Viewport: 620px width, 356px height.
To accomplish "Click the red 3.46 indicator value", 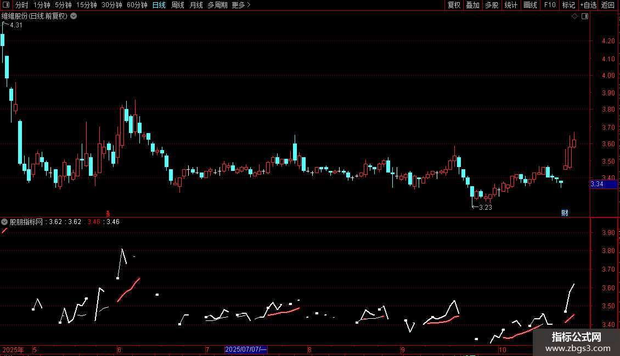I will pyautogui.click(x=94, y=222).
